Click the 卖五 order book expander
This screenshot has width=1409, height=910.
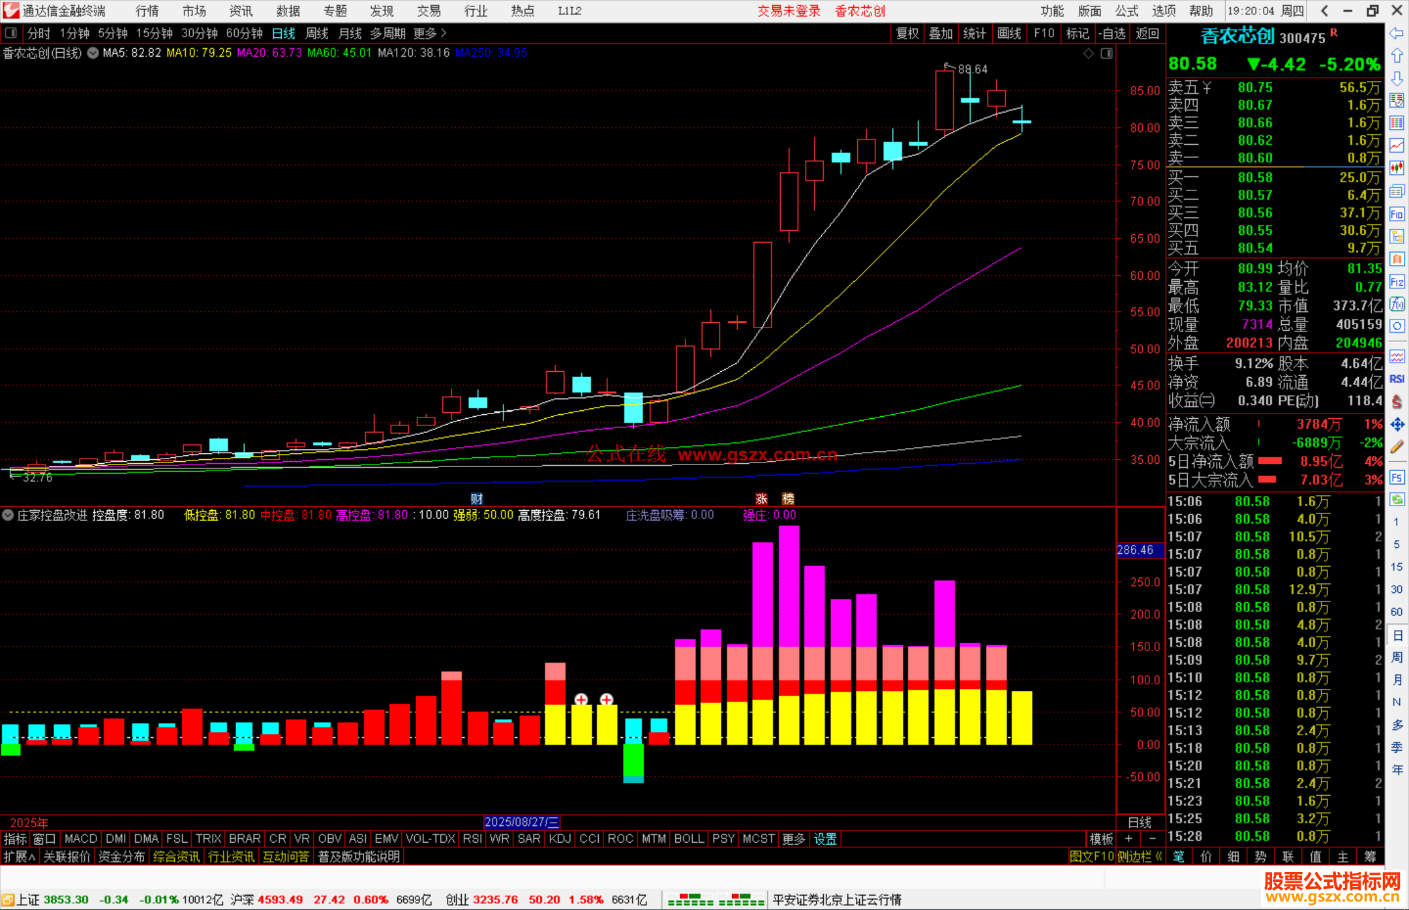click(x=1207, y=87)
